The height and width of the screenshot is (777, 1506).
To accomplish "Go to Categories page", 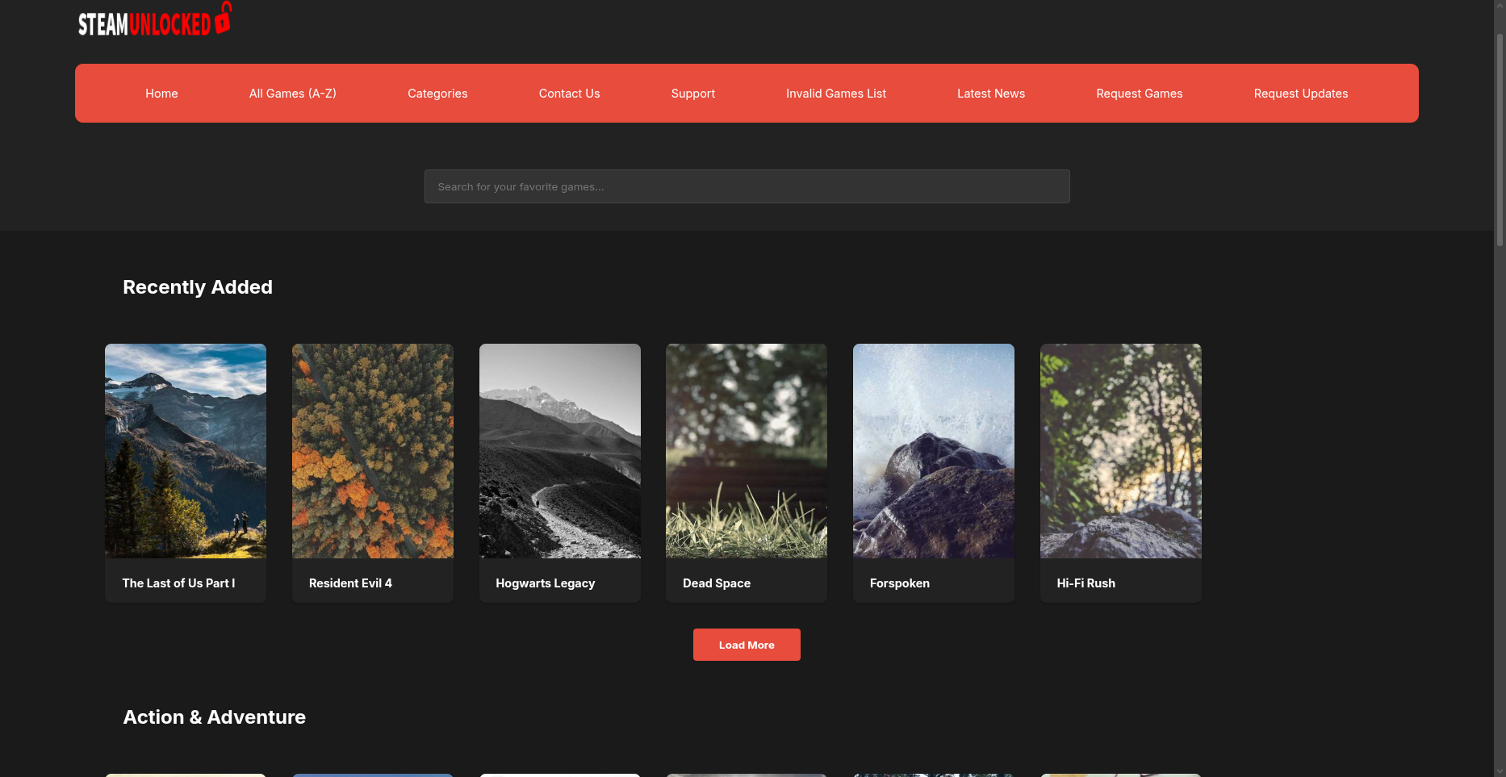I will [437, 94].
